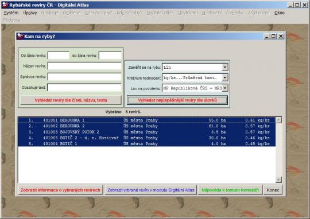The height and width of the screenshot is (219, 310).
Task: Open the Zaměřit se na rybu dropdown
Action: pos(225,67)
